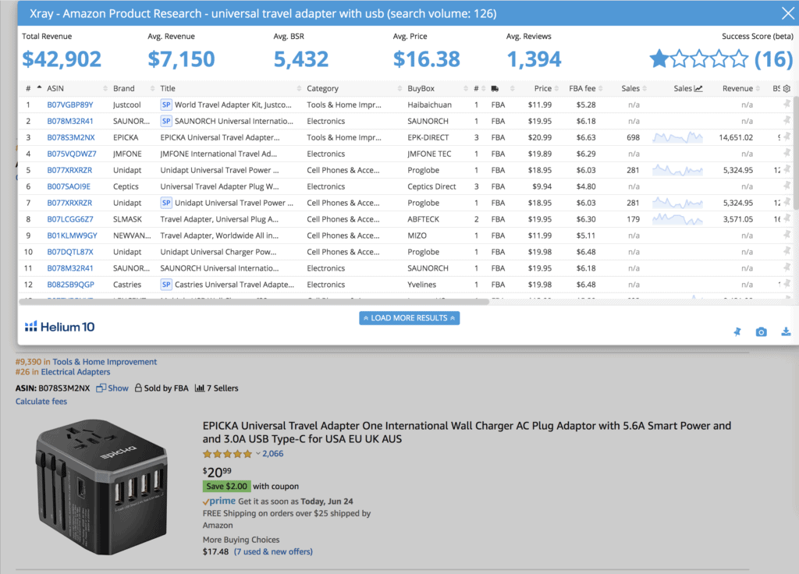This screenshot has width=799, height=574.
Task: Open column settings gear icon
Action: coord(787,88)
